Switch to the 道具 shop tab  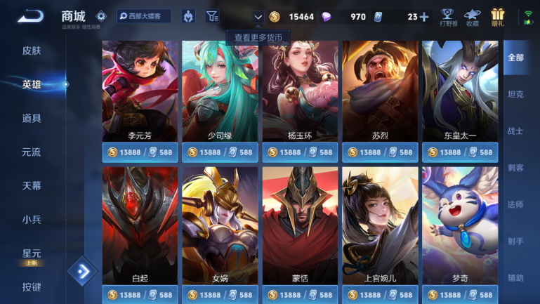32,118
